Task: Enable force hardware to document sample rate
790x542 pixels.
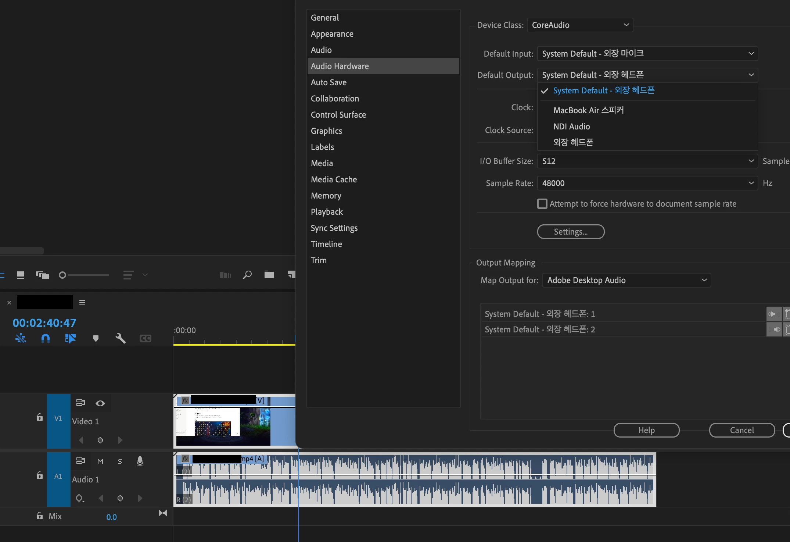Action: pyautogui.click(x=542, y=204)
